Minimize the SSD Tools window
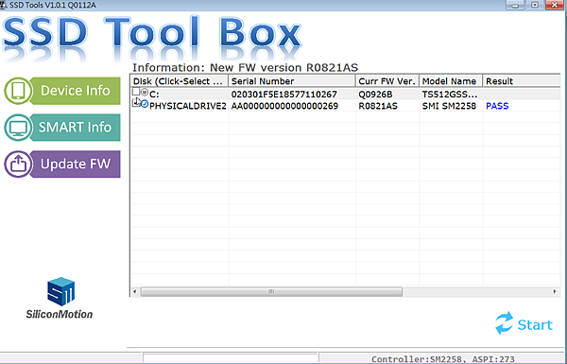Viewport: 567px width, 364px height. pyautogui.click(x=515, y=5)
